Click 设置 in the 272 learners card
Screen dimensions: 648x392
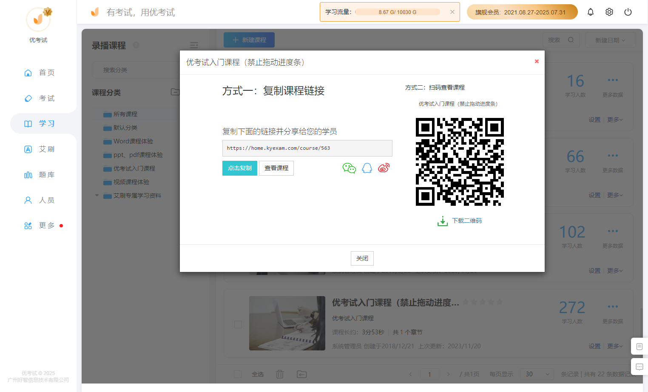[594, 346]
